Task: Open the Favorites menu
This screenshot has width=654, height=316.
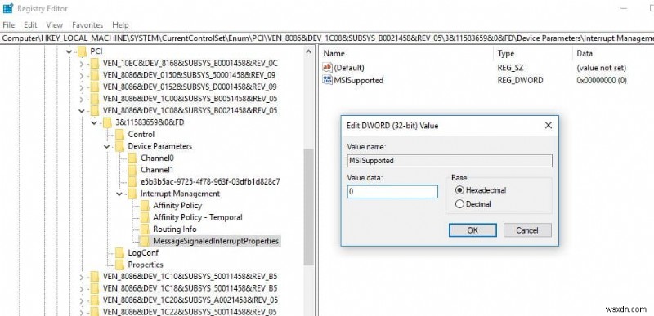Action: coord(87,25)
